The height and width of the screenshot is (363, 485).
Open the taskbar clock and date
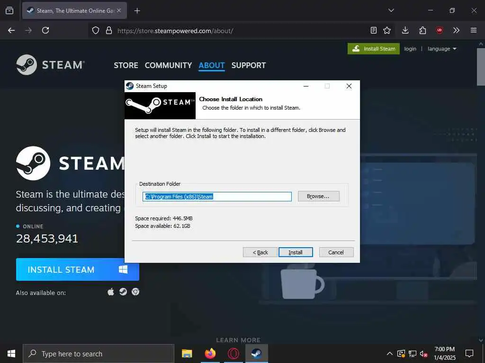(x=444, y=354)
